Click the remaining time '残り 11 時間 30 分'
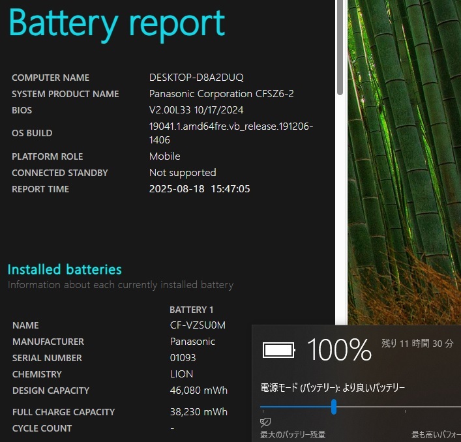 click(x=417, y=344)
